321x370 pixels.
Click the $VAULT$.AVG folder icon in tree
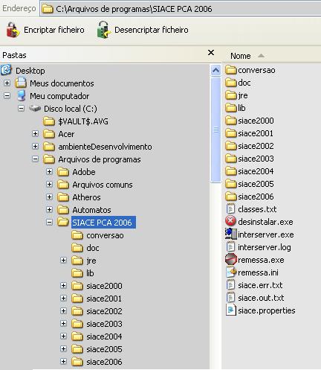tap(49, 121)
